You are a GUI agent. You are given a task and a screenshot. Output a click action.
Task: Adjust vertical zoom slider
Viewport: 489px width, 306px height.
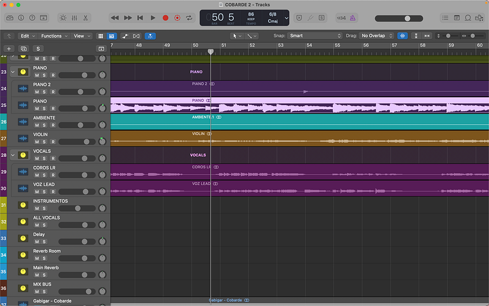pyautogui.click(x=448, y=36)
